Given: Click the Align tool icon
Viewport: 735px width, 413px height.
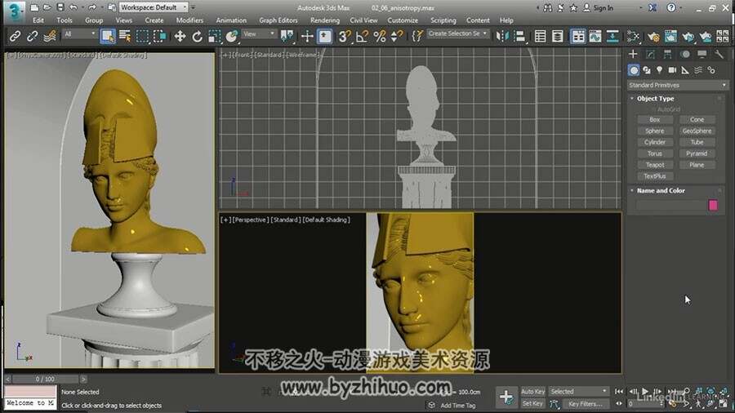Looking at the screenshot, I should [x=519, y=36].
